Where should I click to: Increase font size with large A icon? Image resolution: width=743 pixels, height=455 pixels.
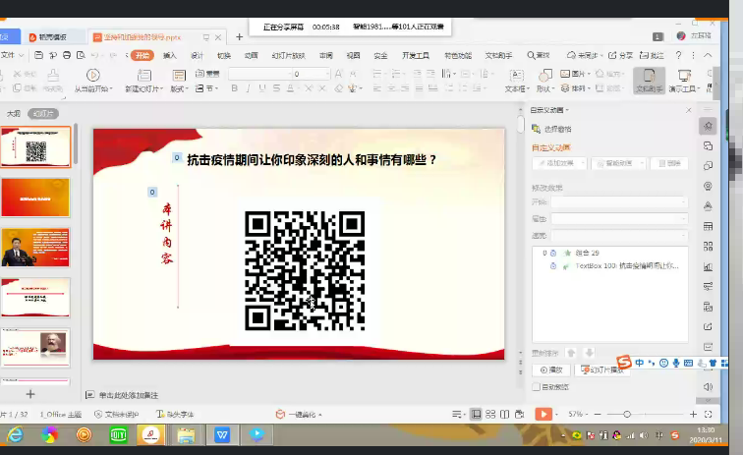click(x=338, y=74)
